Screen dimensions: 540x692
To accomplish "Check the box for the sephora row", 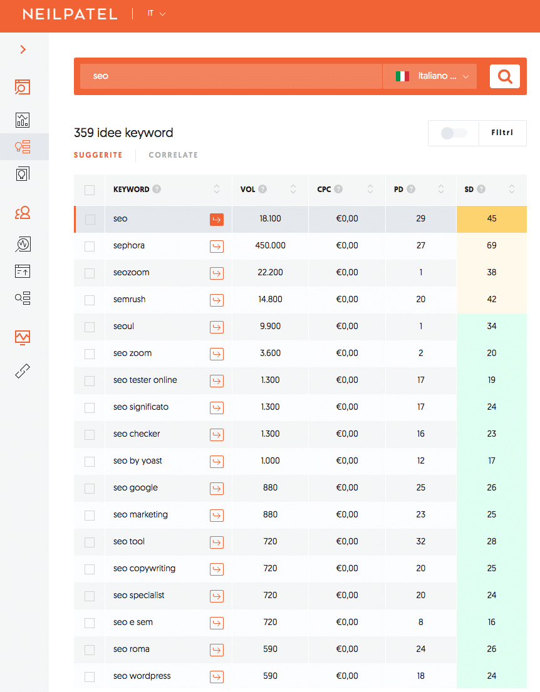I will point(90,247).
